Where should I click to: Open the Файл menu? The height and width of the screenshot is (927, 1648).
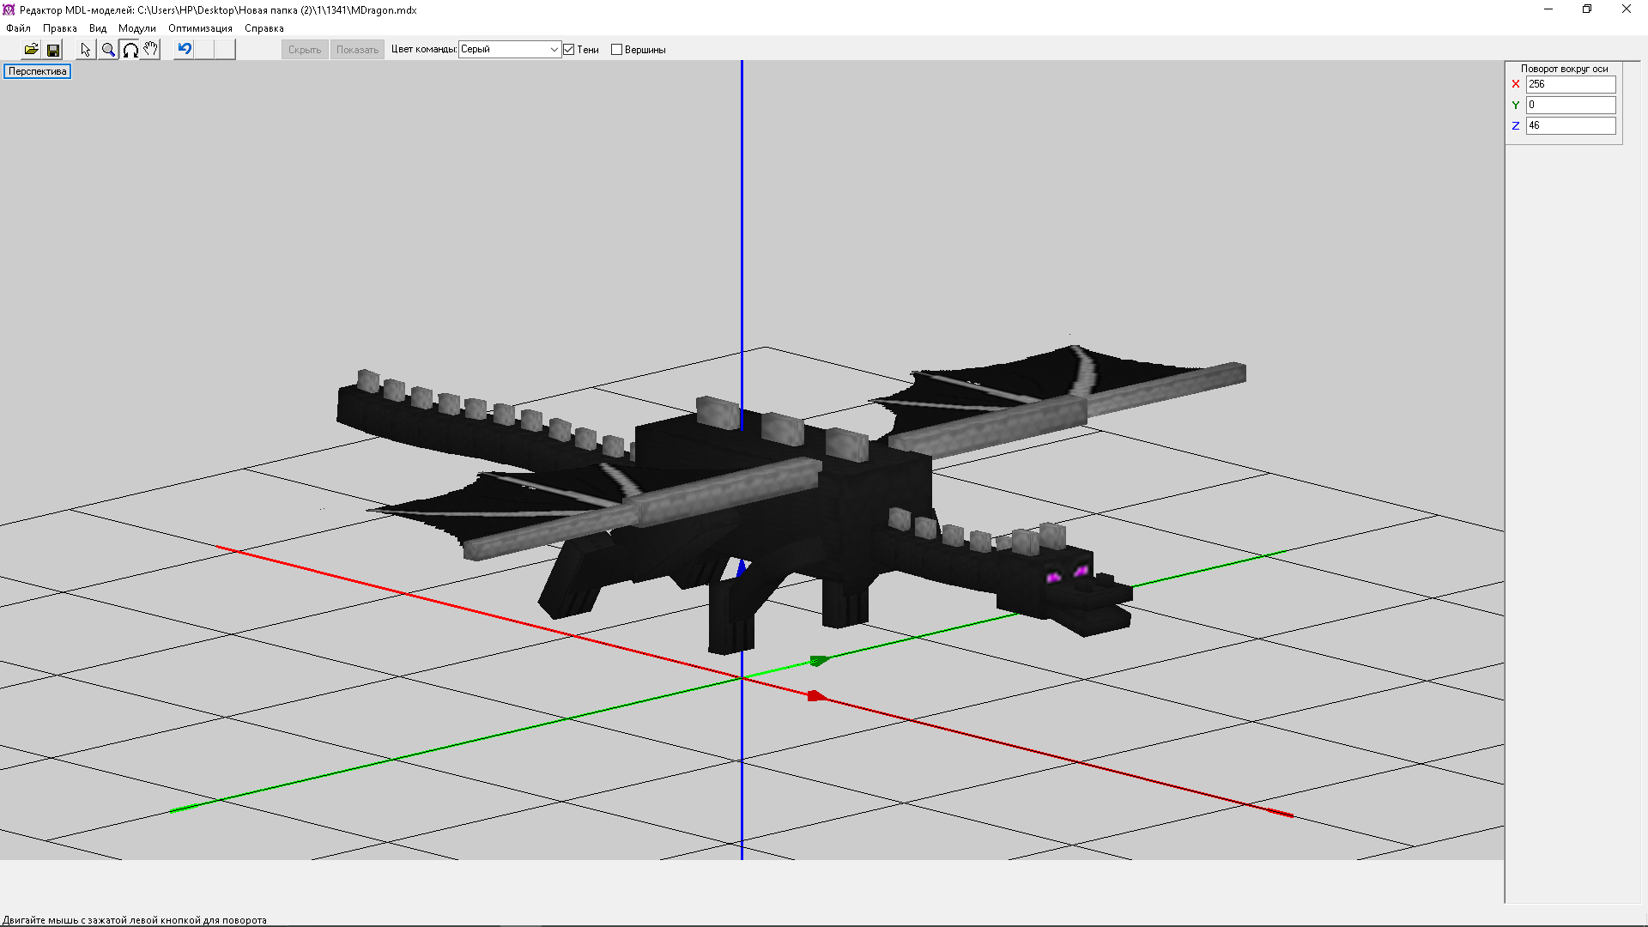coord(18,28)
